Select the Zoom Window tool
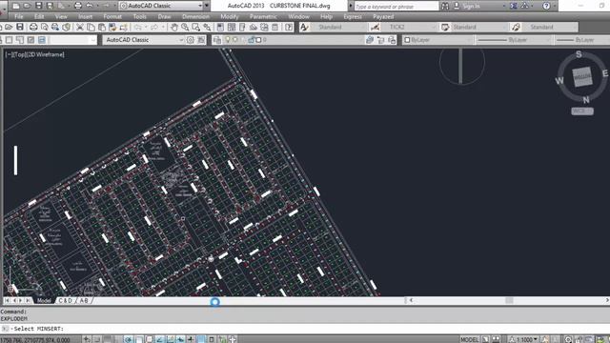The width and height of the screenshot is (610, 343). pos(196,27)
